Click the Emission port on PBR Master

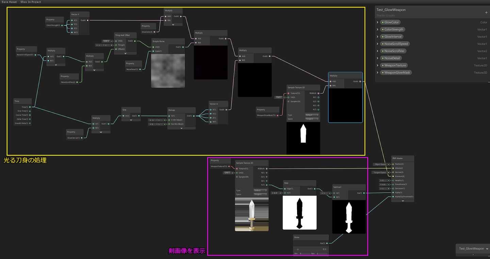[x=393, y=176]
